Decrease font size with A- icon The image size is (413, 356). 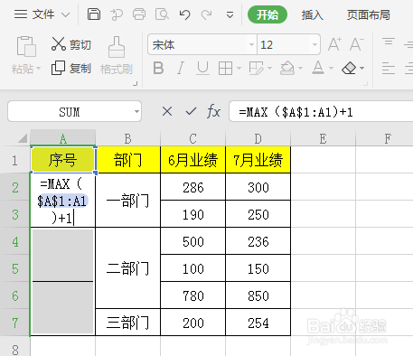click(357, 44)
